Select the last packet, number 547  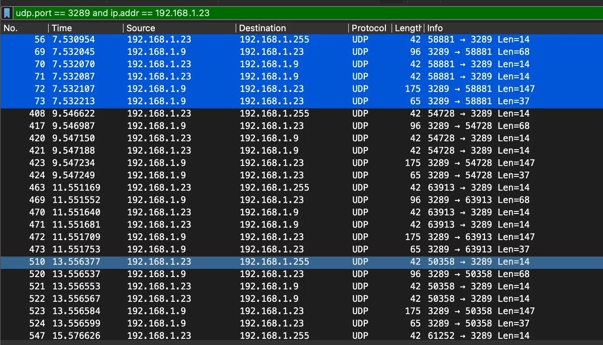tap(301, 335)
